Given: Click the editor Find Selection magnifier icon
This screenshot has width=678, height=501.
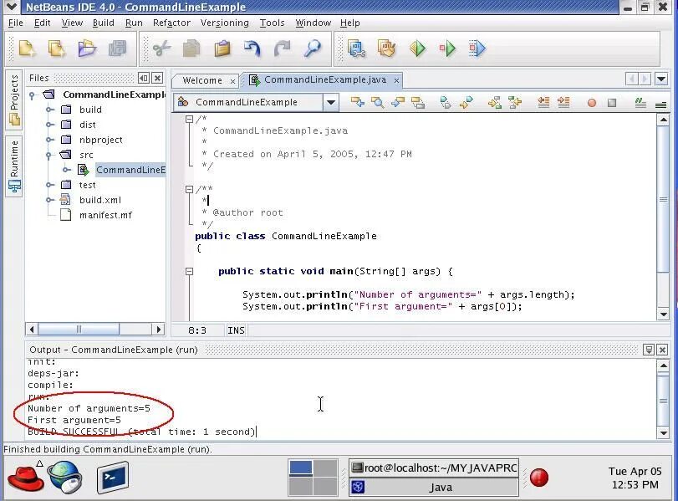Looking at the screenshot, I should coord(378,103).
